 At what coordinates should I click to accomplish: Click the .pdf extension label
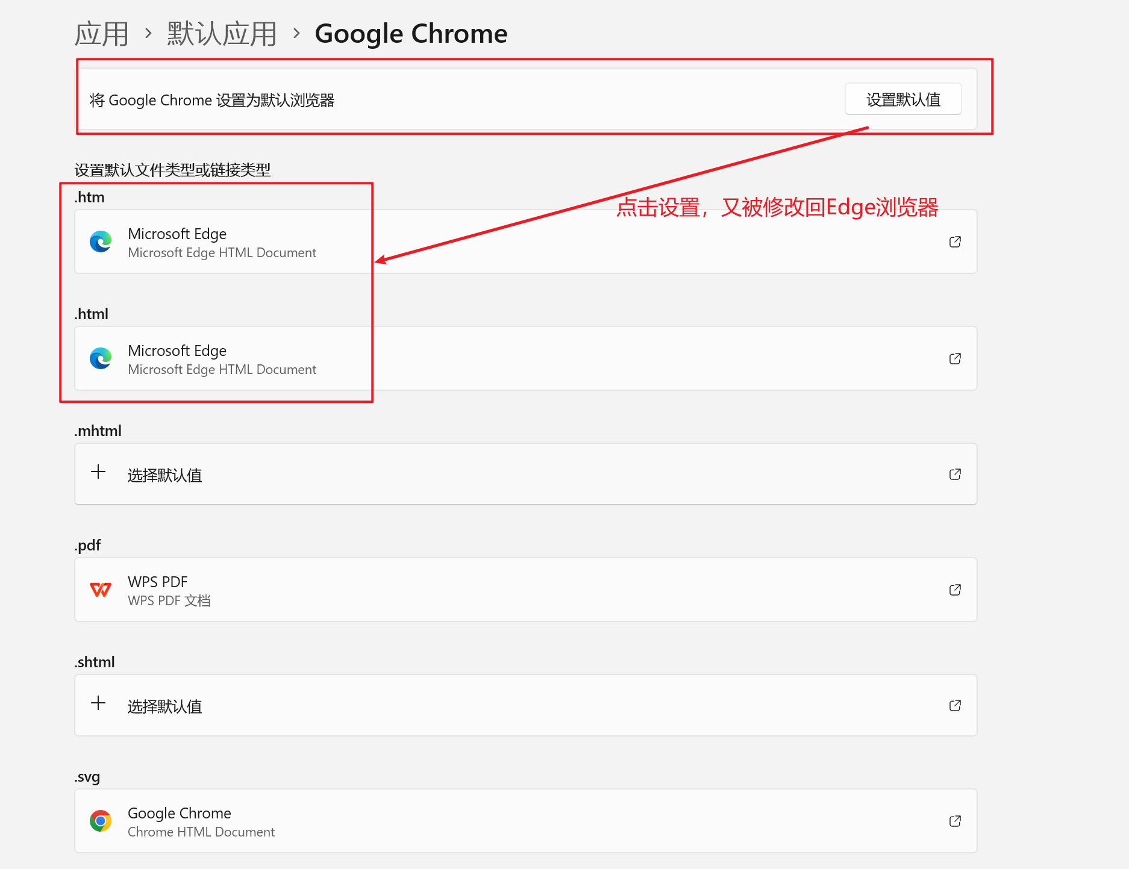pyautogui.click(x=87, y=545)
